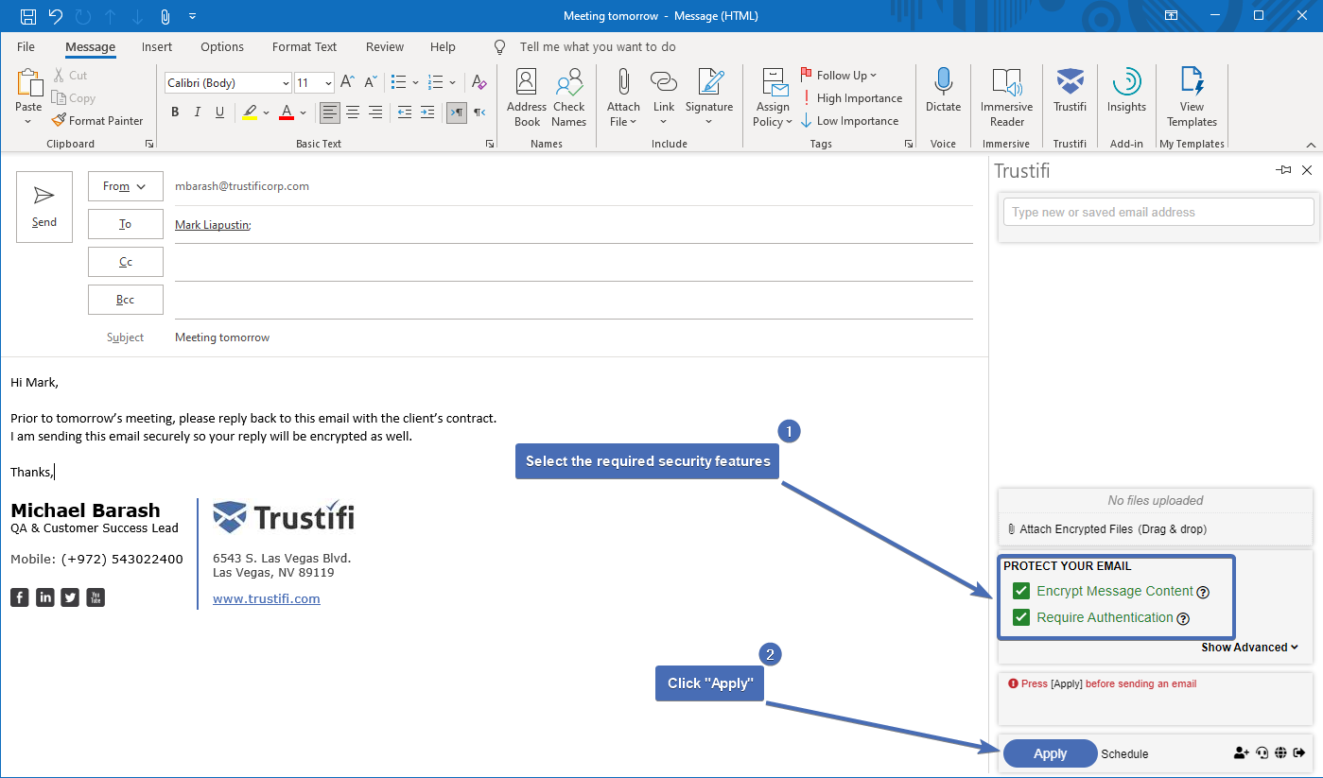Click the globe language icon in Trustifi panel
Screen dimensions: 1323x778
(x=1280, y=752)
